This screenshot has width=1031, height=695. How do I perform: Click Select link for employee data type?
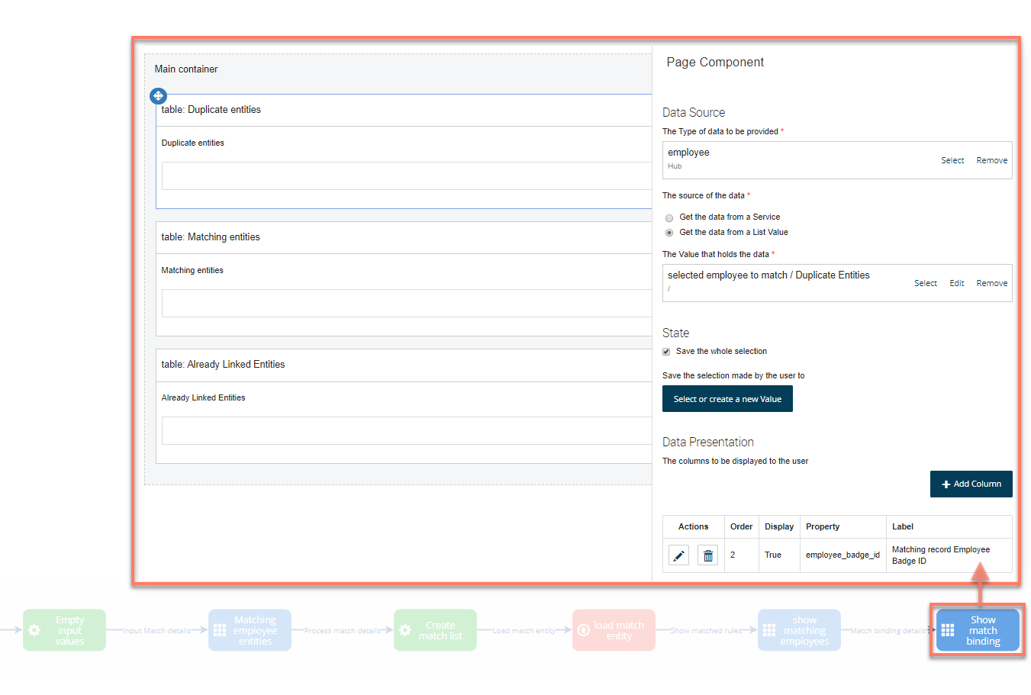tap(952, 161)
